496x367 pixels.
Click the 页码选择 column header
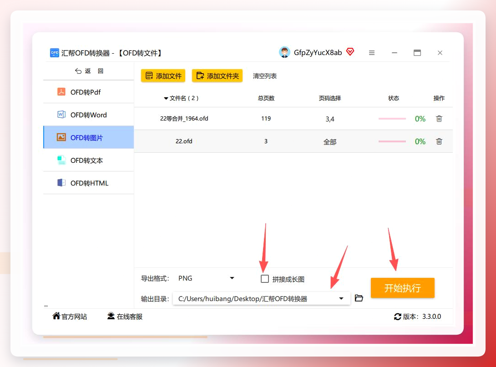point(330,98)
